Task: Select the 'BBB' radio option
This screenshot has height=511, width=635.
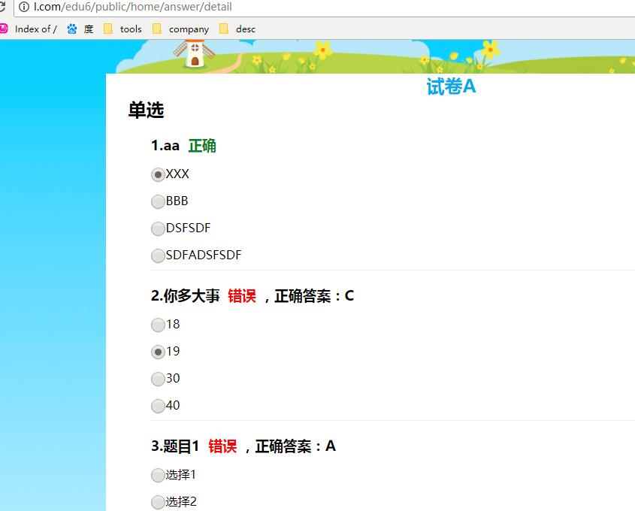Action: (x=158, y=201)
